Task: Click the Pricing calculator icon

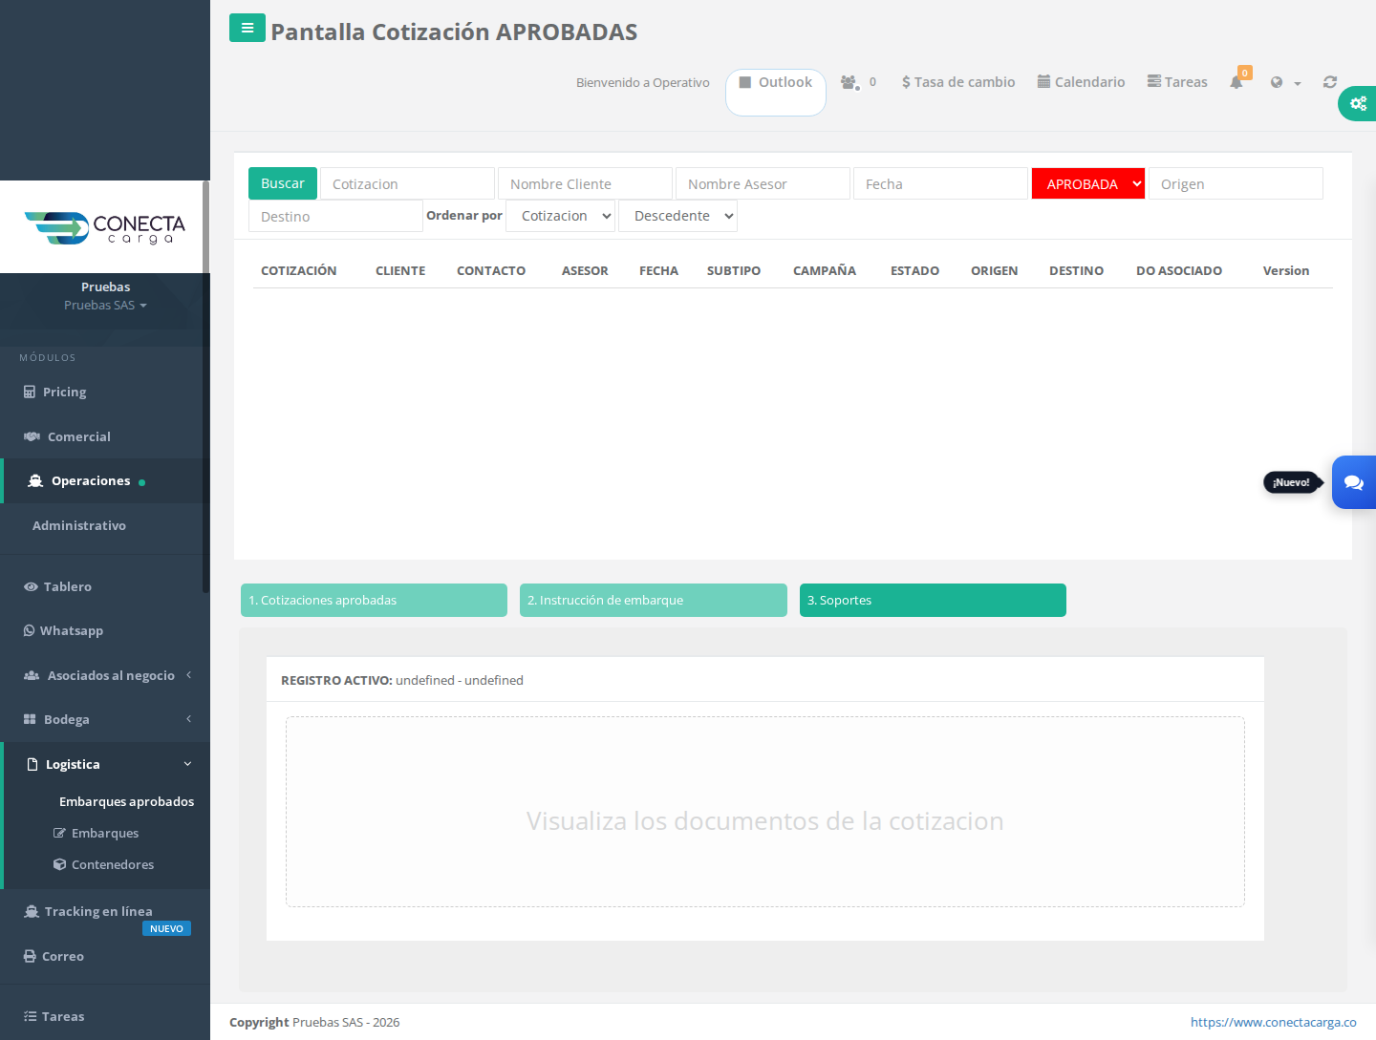Action: [30, 392]
